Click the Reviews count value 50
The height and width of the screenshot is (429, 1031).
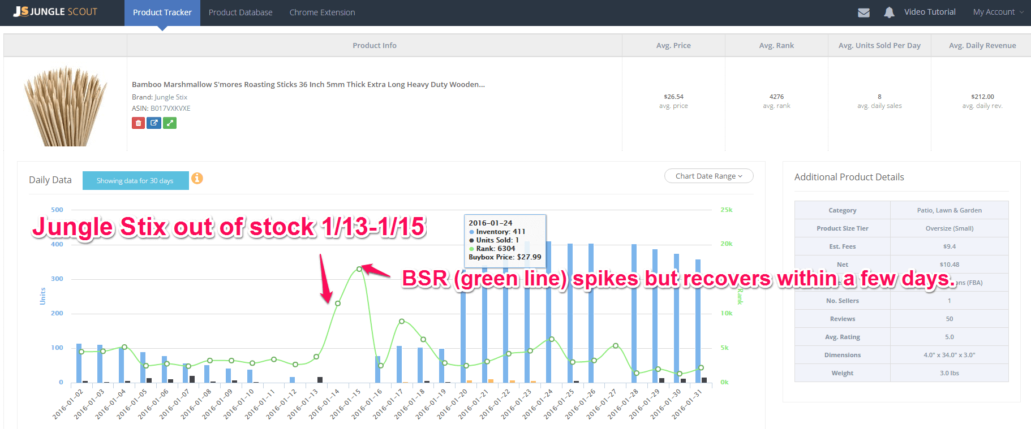[950, 319]
